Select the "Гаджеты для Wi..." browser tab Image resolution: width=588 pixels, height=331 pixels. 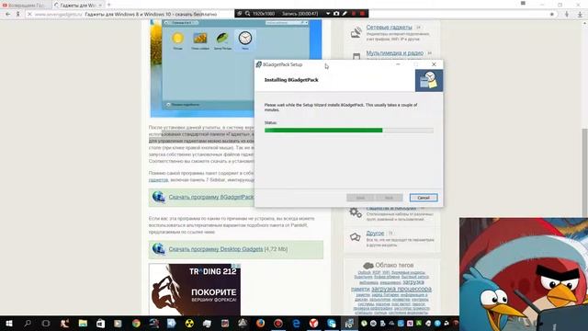pos(78,5)
